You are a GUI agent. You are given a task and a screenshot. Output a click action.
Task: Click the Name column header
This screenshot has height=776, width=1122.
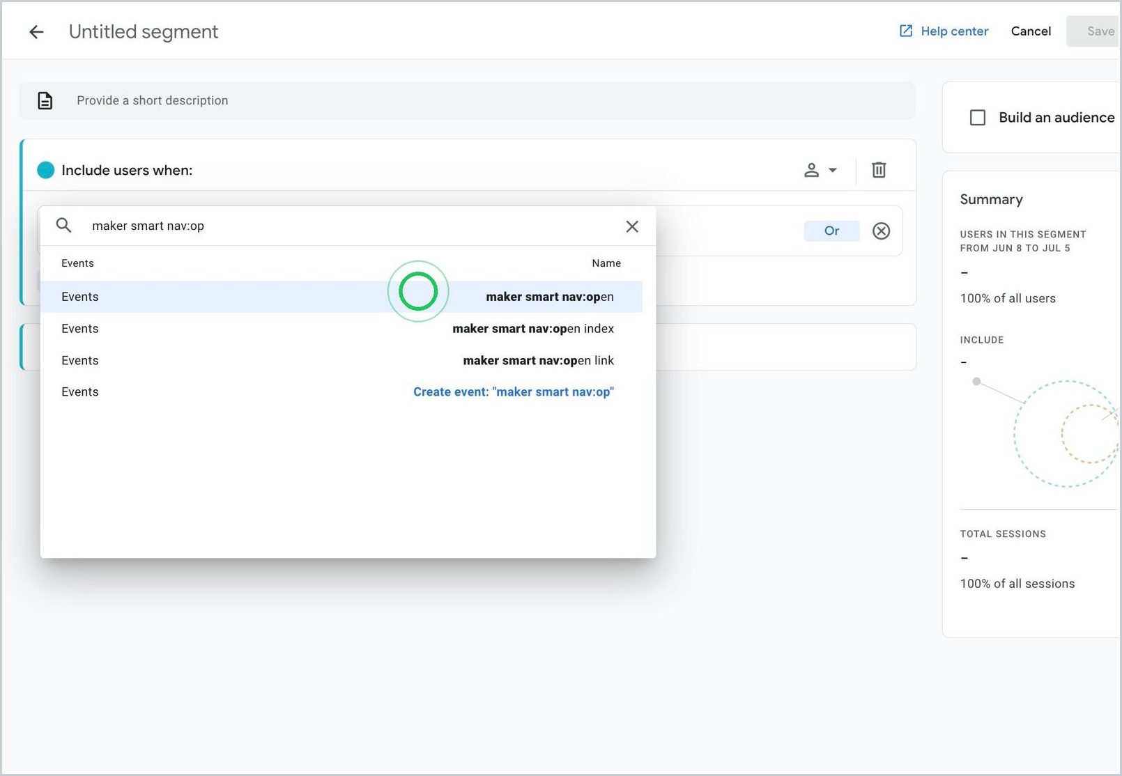606,263
